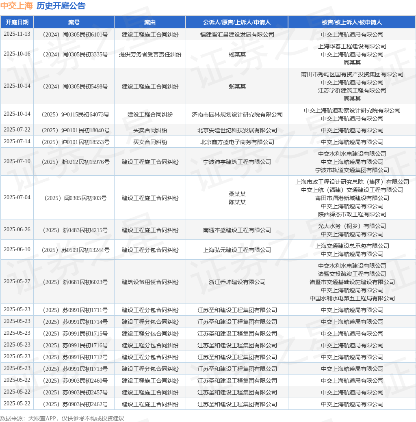The image size is (416, 422).
Task: Select case number （2025）苏0903民初2462号
Action: pyautogui.click(x=74, y=404)
